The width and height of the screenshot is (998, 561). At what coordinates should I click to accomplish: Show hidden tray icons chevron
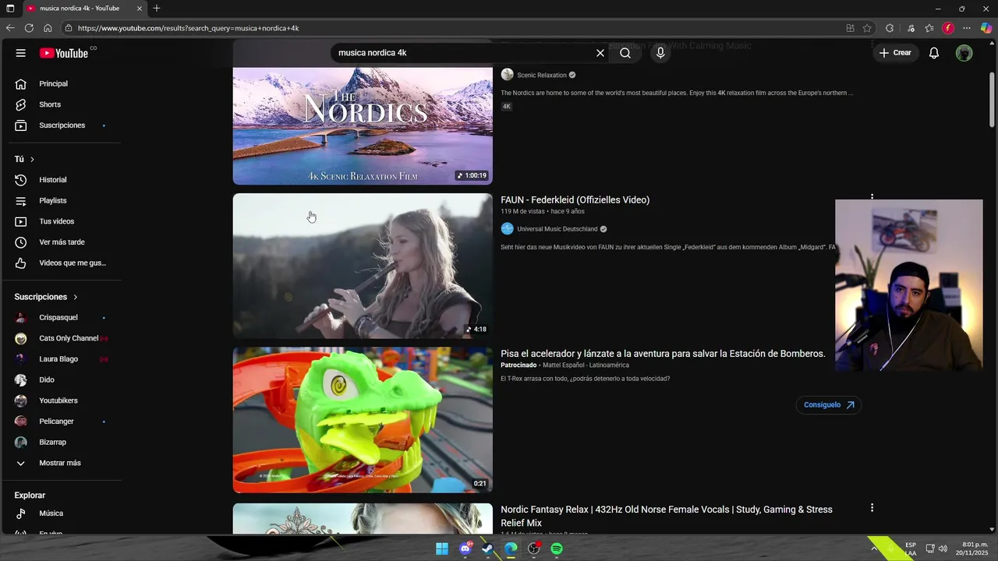point(873,549)
